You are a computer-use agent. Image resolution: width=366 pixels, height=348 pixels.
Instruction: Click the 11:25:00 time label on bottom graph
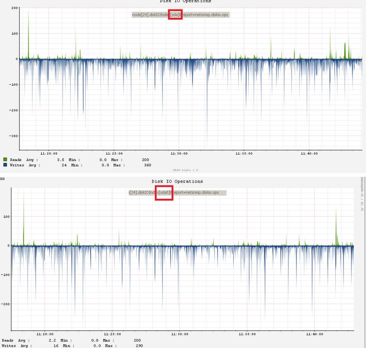[x=112, y=334]
